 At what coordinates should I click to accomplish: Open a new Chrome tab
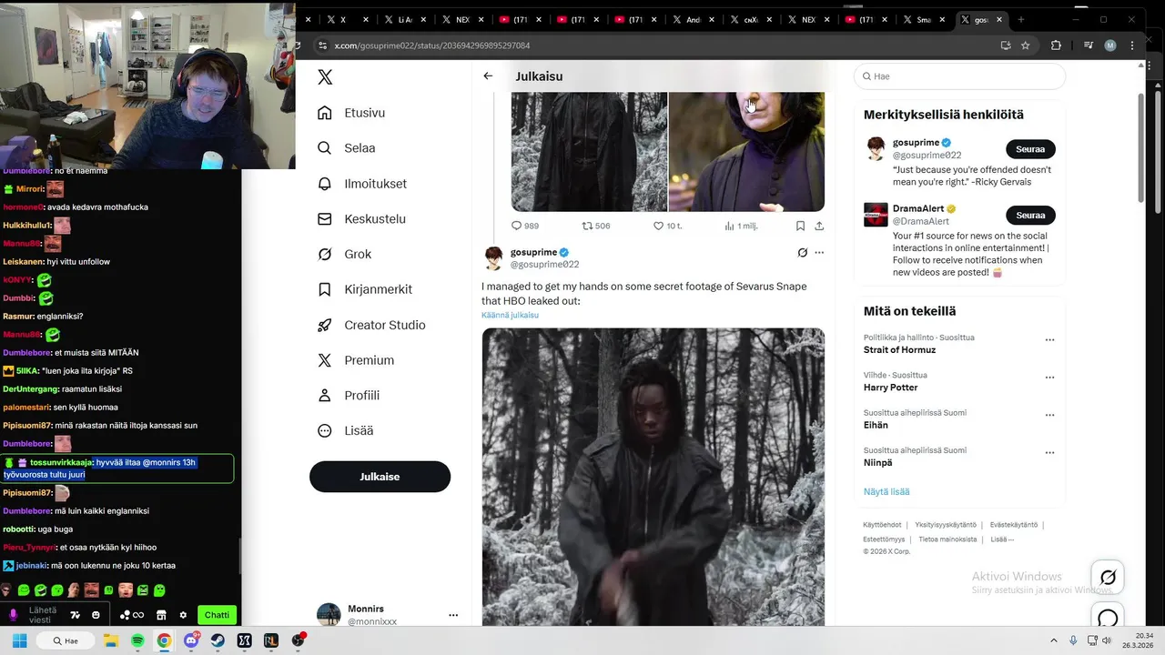point(1020,19)
